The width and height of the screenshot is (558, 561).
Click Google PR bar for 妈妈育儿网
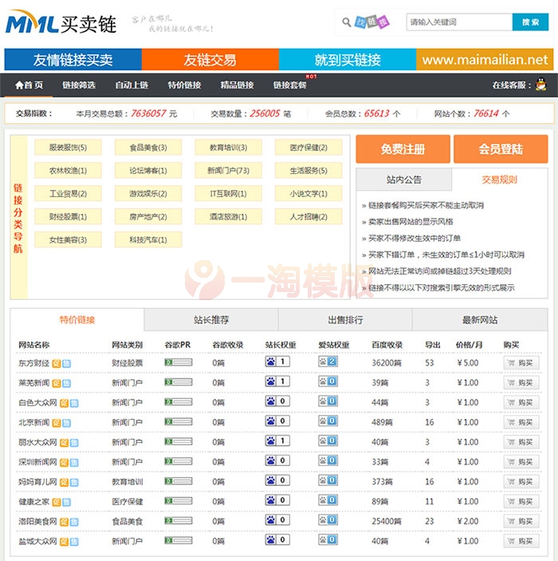coord(179,481)
